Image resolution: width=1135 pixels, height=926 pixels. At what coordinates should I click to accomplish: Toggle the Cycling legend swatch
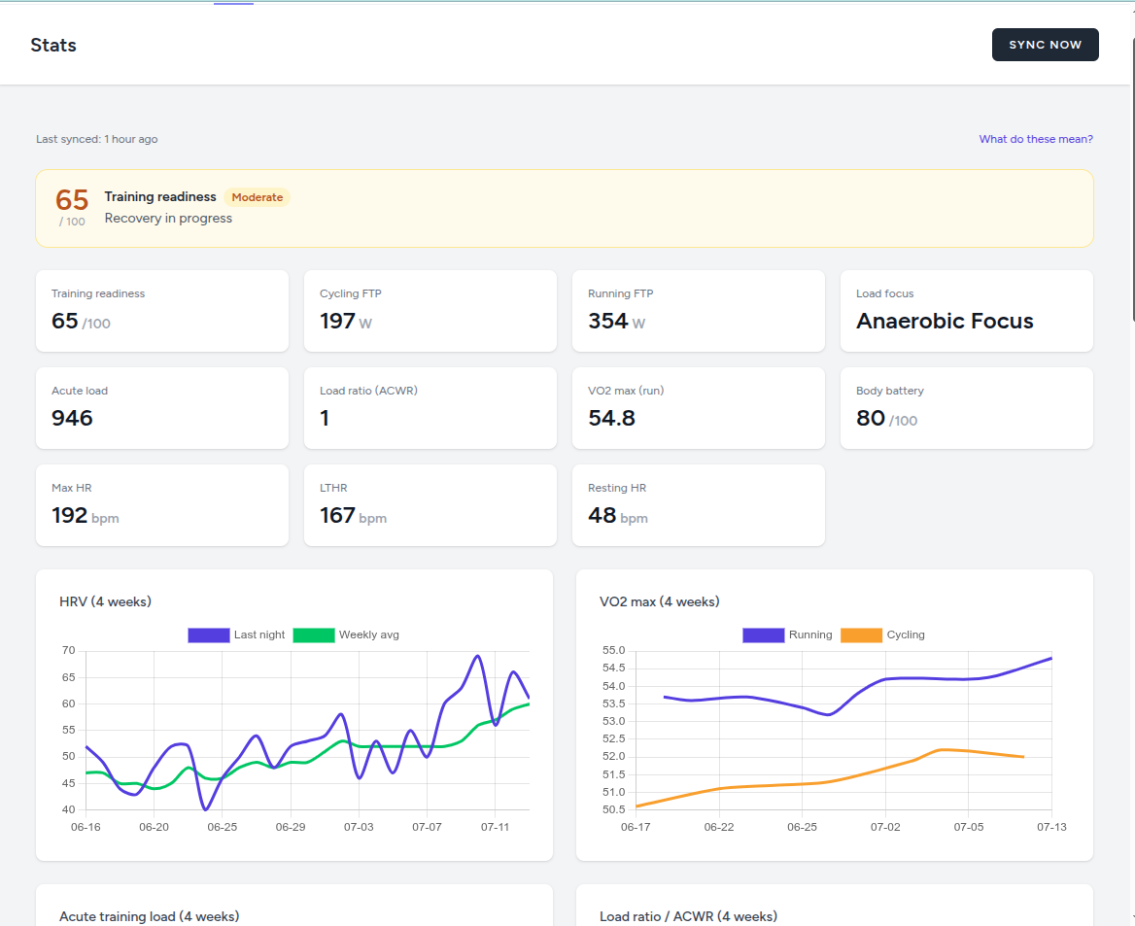click(x=861, y=634)
